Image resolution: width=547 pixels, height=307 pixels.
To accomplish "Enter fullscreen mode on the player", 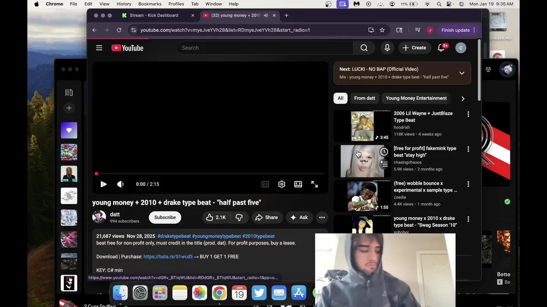I will 315,184.
